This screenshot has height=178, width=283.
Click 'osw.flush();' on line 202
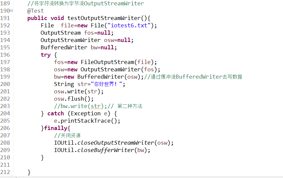coord(74,99)
